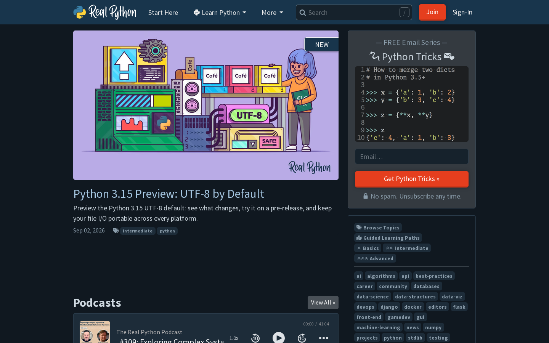Open the Start Here page

point(163,13)
